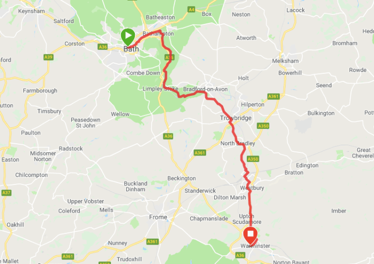
Task: Click the Peasedown St John label
Action: click(x=85, y=123)
